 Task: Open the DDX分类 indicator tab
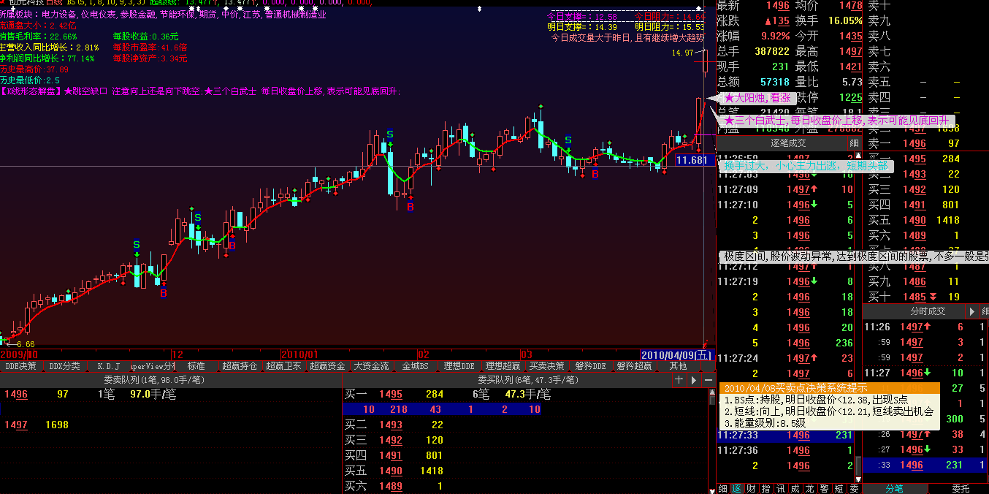(64, 366)
